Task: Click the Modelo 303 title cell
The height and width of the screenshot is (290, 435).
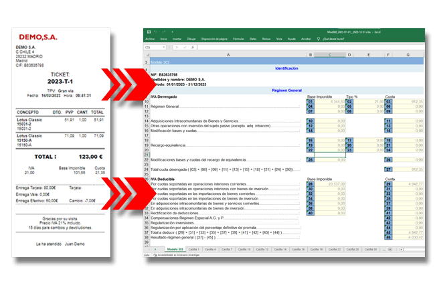Action: [x=228, y=61]
